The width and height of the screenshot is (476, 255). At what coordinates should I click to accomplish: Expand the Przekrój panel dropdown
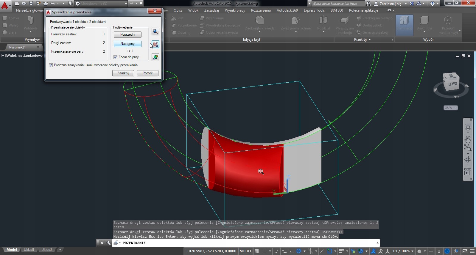point(370,40)
